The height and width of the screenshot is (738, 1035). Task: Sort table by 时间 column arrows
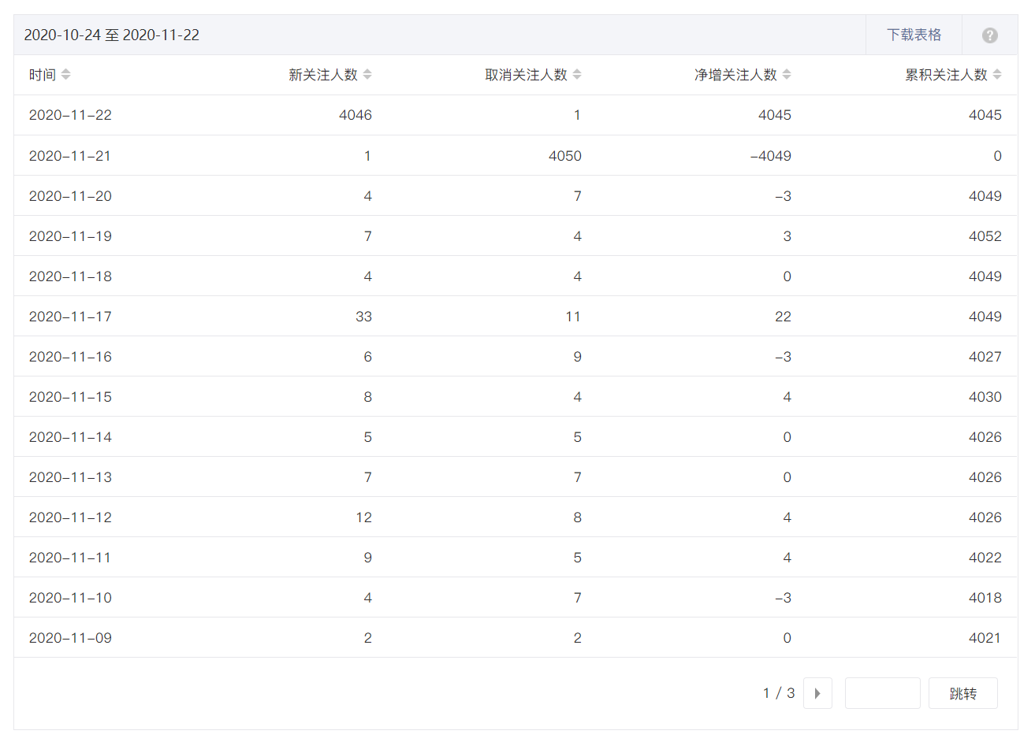point(66,74)
